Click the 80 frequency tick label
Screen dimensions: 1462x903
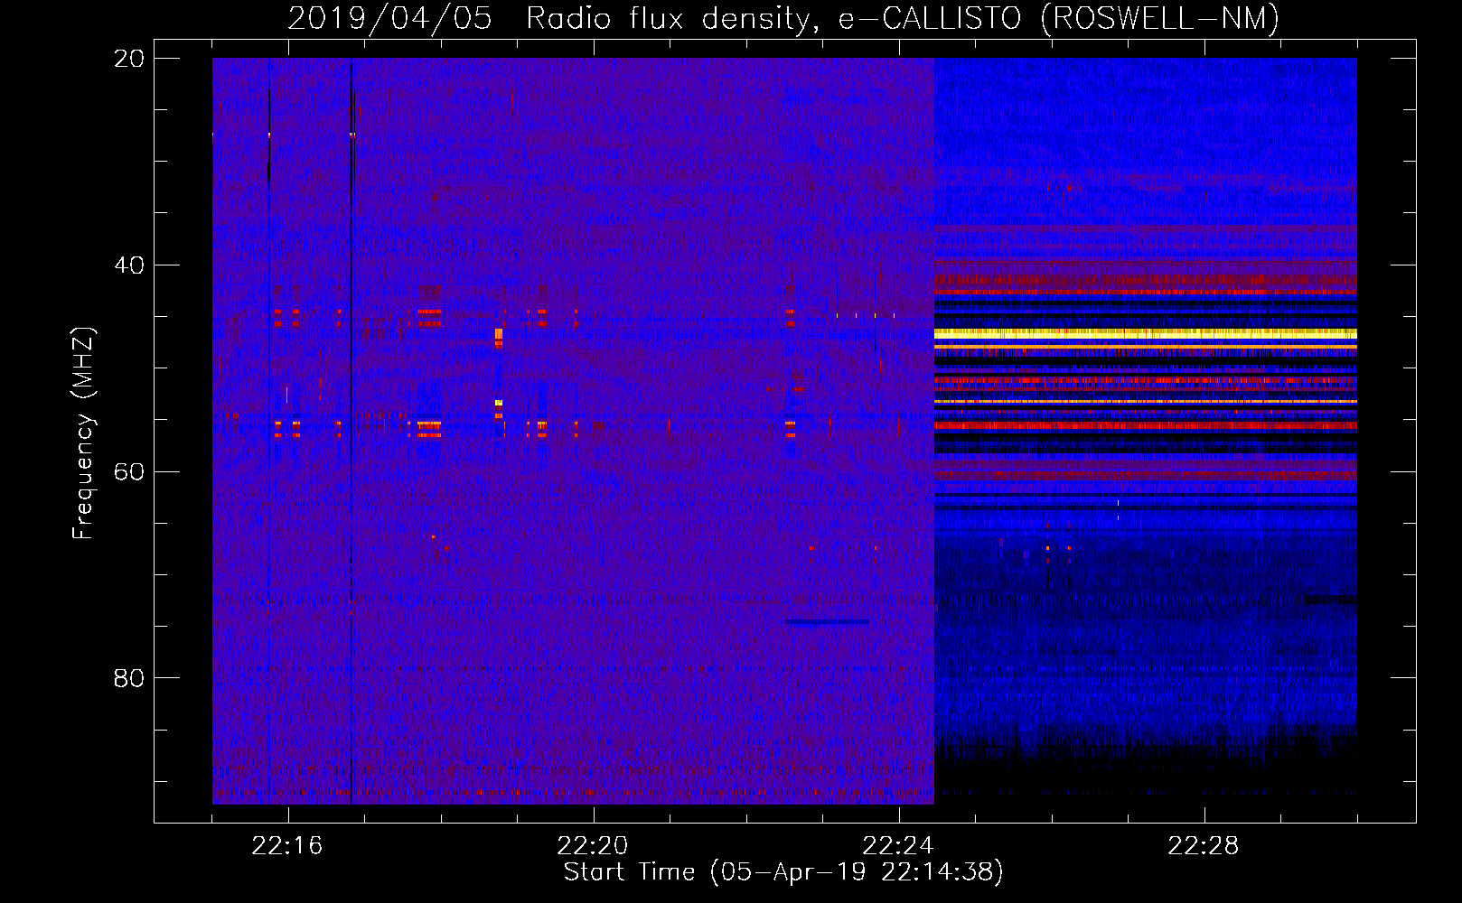(129, 678)
